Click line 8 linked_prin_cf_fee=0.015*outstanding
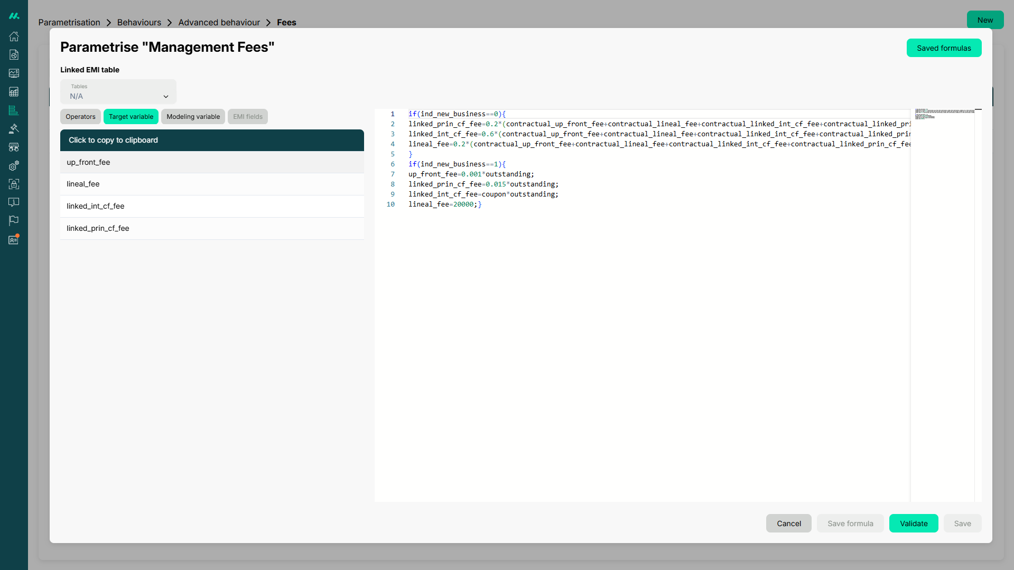The width and height of the screenshot is (1014, 570). (x=483, y=184)
